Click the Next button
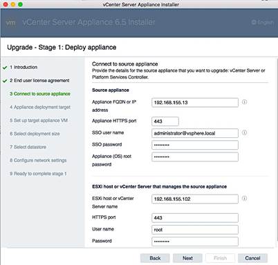The width and height of the screenshot is (278, 265). pyautogui.click(x=187, y=258)
